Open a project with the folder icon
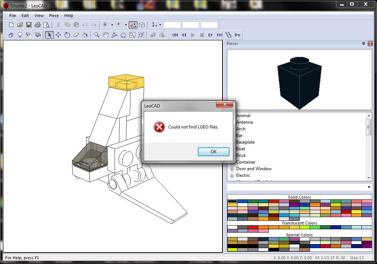Viewport: 377px width, 264px height. pyautogui.click(x=20, y=25)
